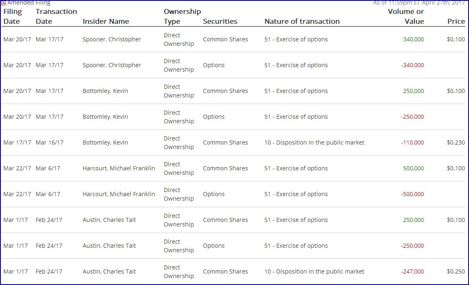This screenshot has height=285, width=469.
Task: Sort by the Transaction Date header
Action: coord(56,16)
